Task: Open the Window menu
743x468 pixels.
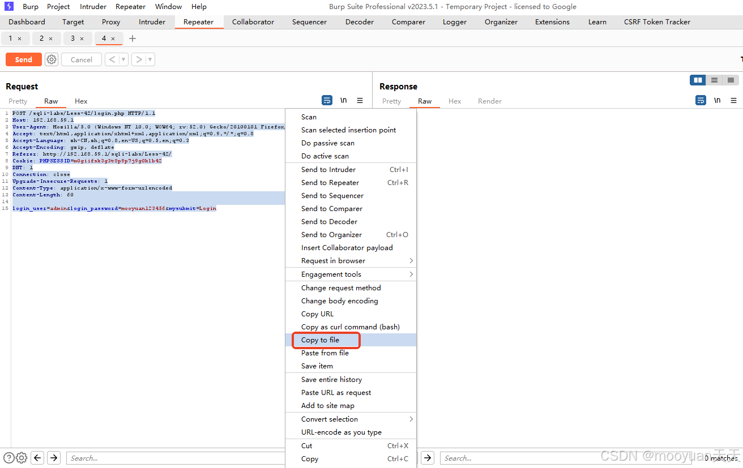Action: [168, 7]
